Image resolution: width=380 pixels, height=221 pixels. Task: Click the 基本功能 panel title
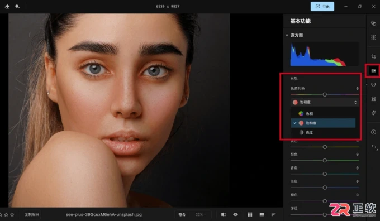point(301,21)
